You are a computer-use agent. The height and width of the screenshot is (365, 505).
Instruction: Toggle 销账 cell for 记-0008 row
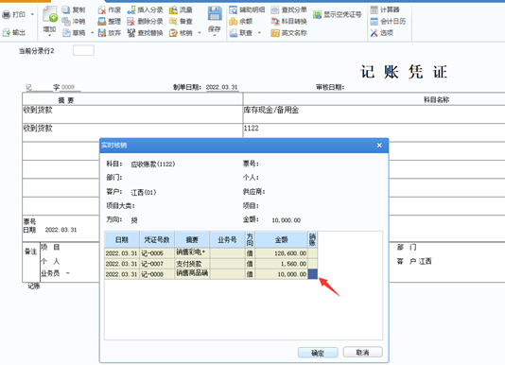tap(313, 274)
